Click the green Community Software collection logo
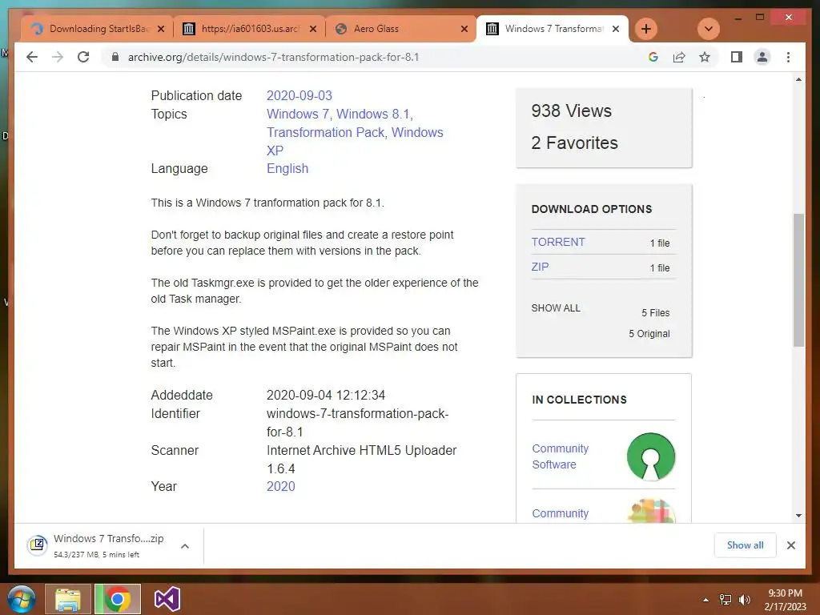Image resolution: width=820 pixels, height=615 pixels. coord(650,456)
